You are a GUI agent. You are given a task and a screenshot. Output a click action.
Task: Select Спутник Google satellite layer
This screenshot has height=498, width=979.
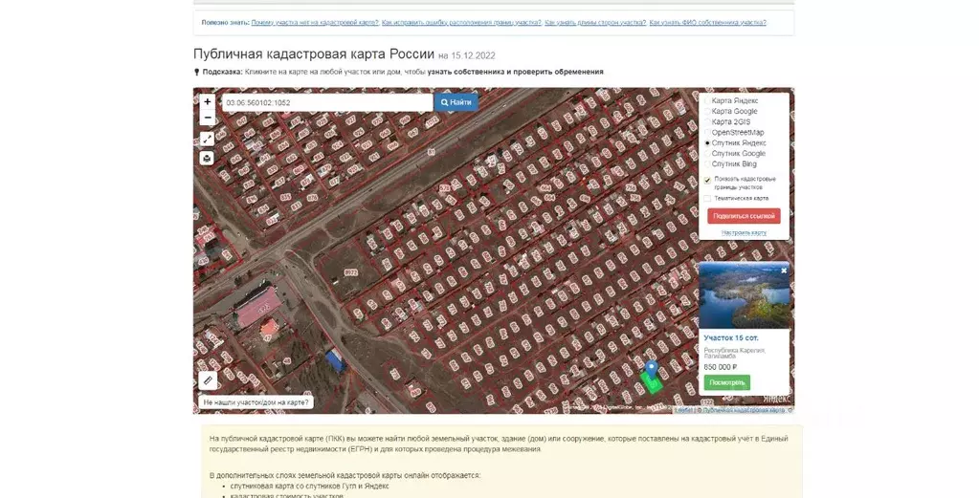735,153
